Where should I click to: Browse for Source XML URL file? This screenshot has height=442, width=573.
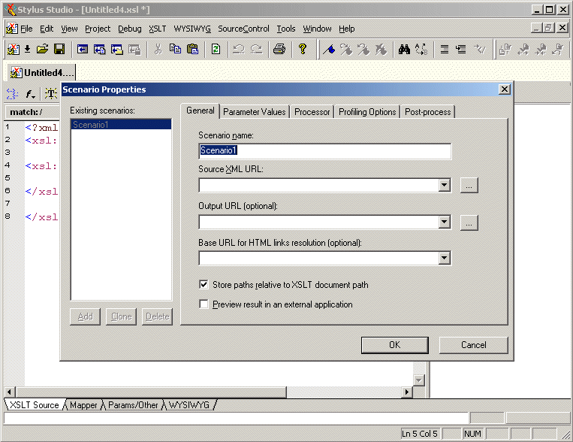469,185
